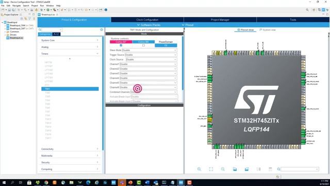The width and height of the screenshot is (330, 186).
Task: Expand the Multimedia category
Action: coord(70,156)
